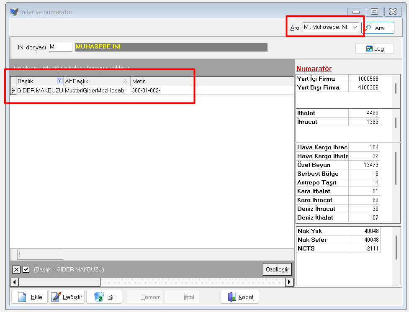The width and height of the screenshot is (409, 312).
Task: Click the Özelleştir button
Action: pyautogui.click(x=277, y=269)
